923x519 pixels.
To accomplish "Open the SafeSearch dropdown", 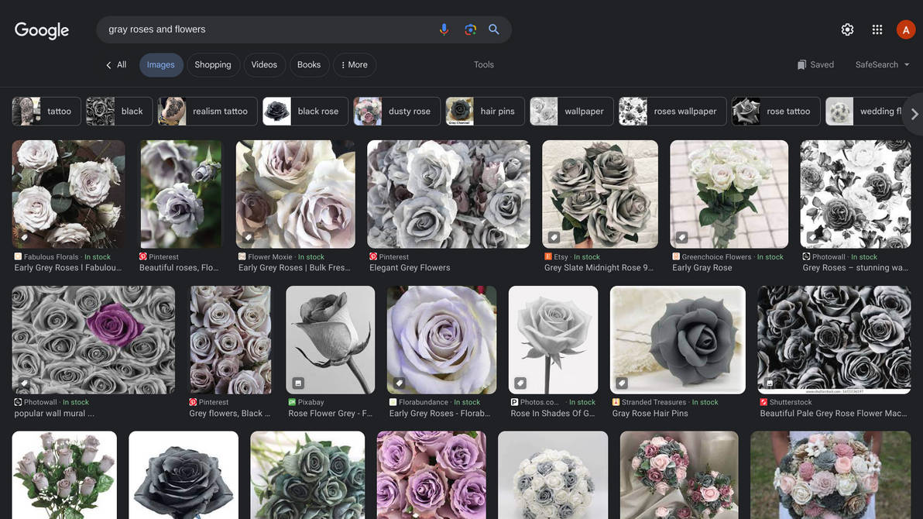I will [x=883, y=65].
